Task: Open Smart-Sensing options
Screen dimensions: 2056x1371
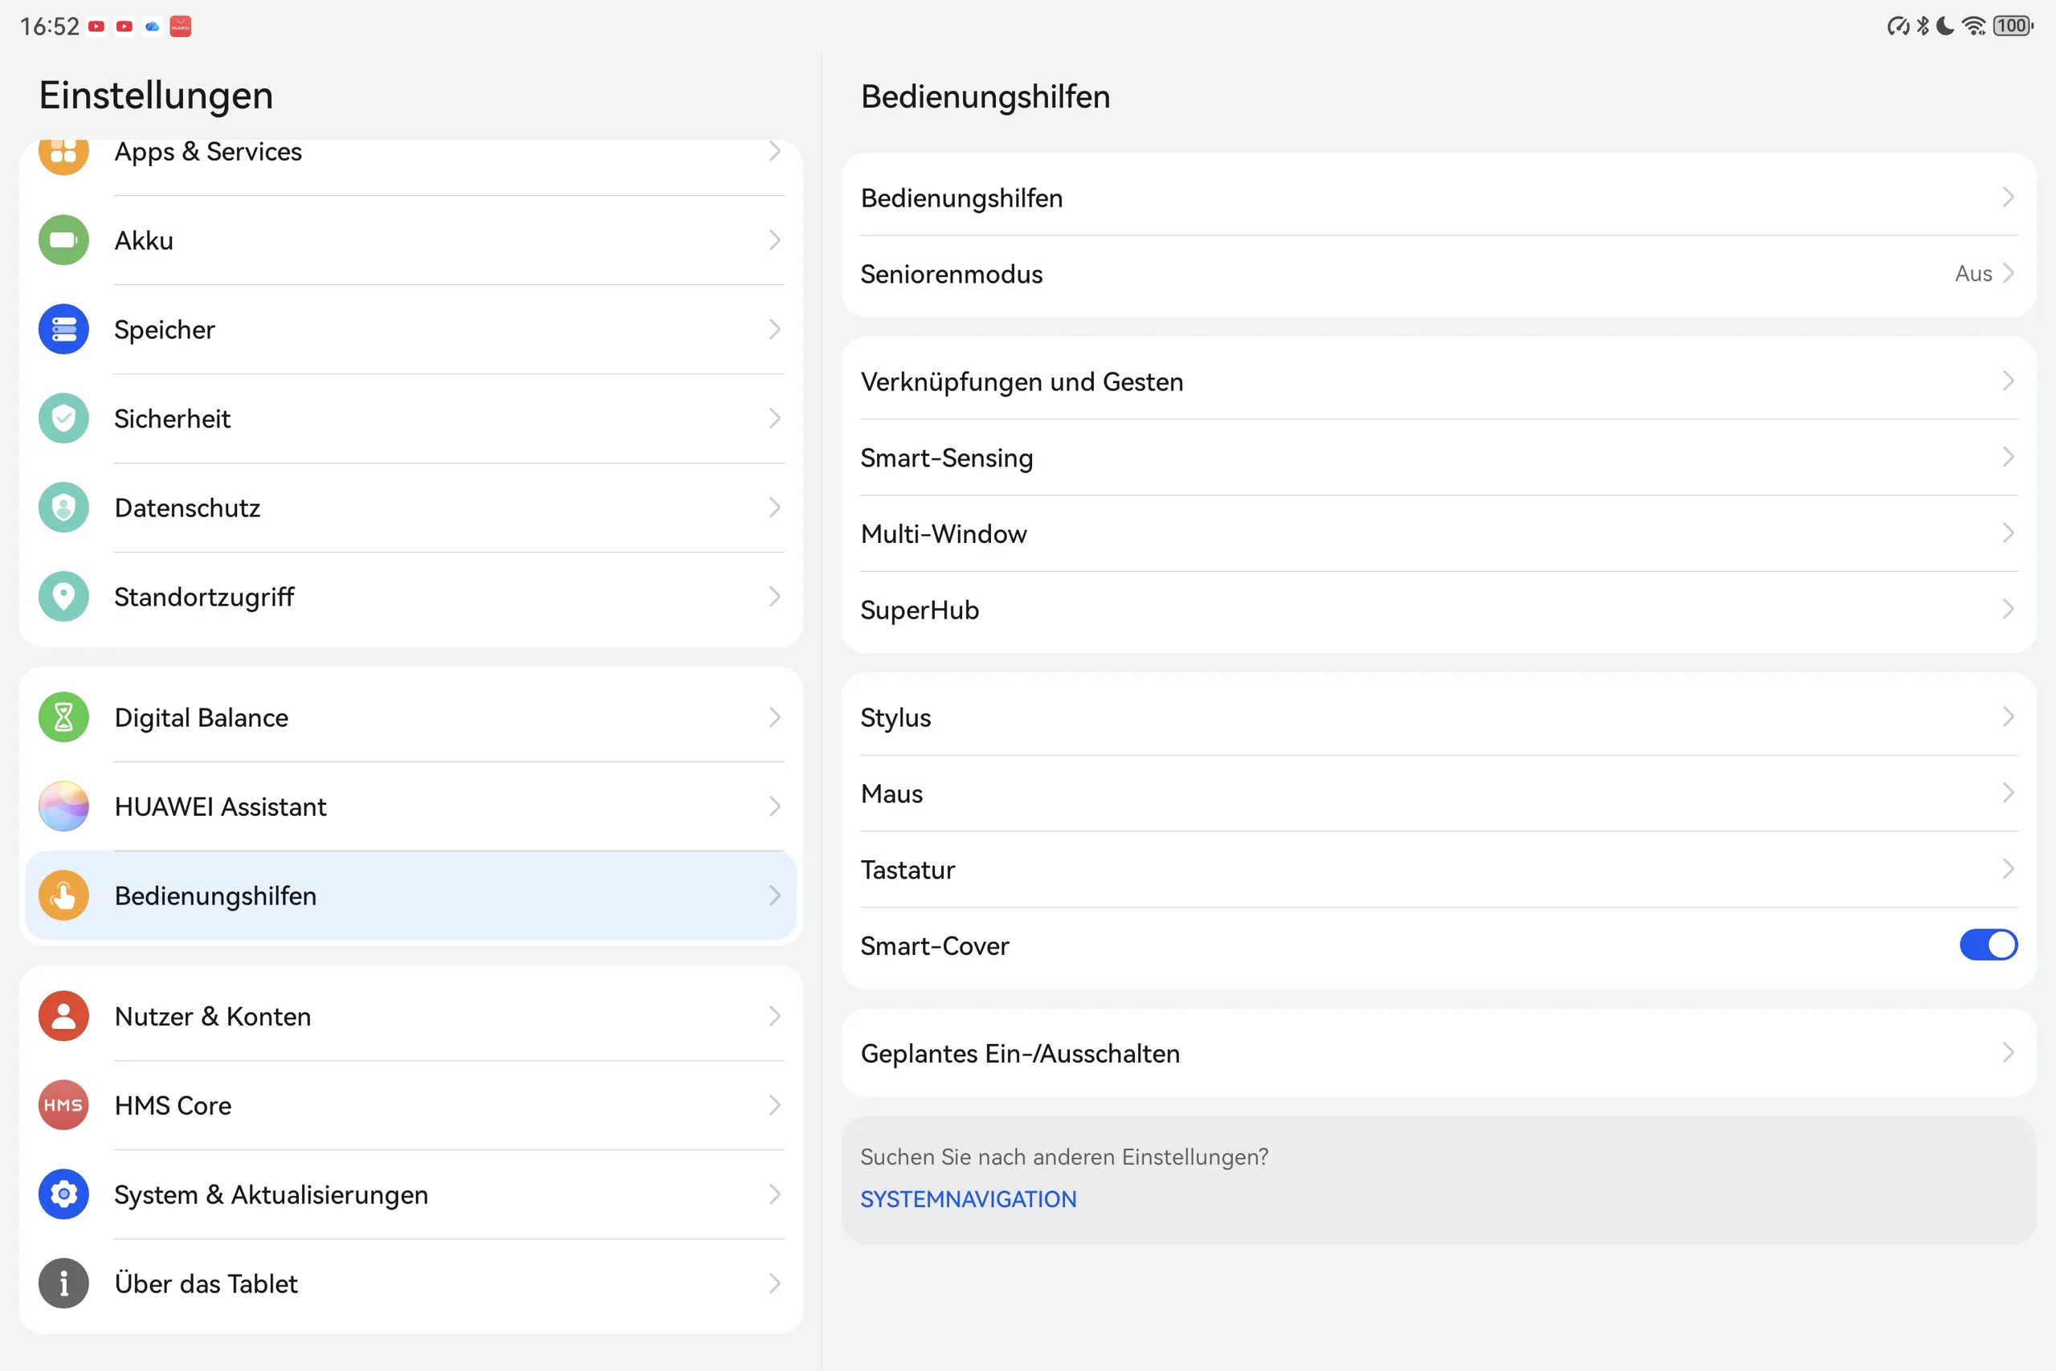Action: click(1439, 457)
